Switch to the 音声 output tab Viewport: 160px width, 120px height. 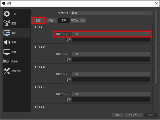pos(64,20)
